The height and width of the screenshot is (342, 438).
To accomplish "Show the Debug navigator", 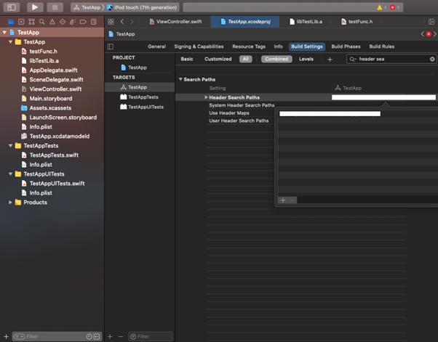I will pos(73,22).
